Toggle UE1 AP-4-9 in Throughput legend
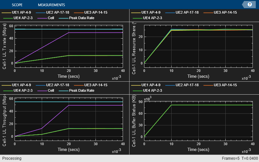The height and width of the screenshot is (162, 259). tap(17, 85)
